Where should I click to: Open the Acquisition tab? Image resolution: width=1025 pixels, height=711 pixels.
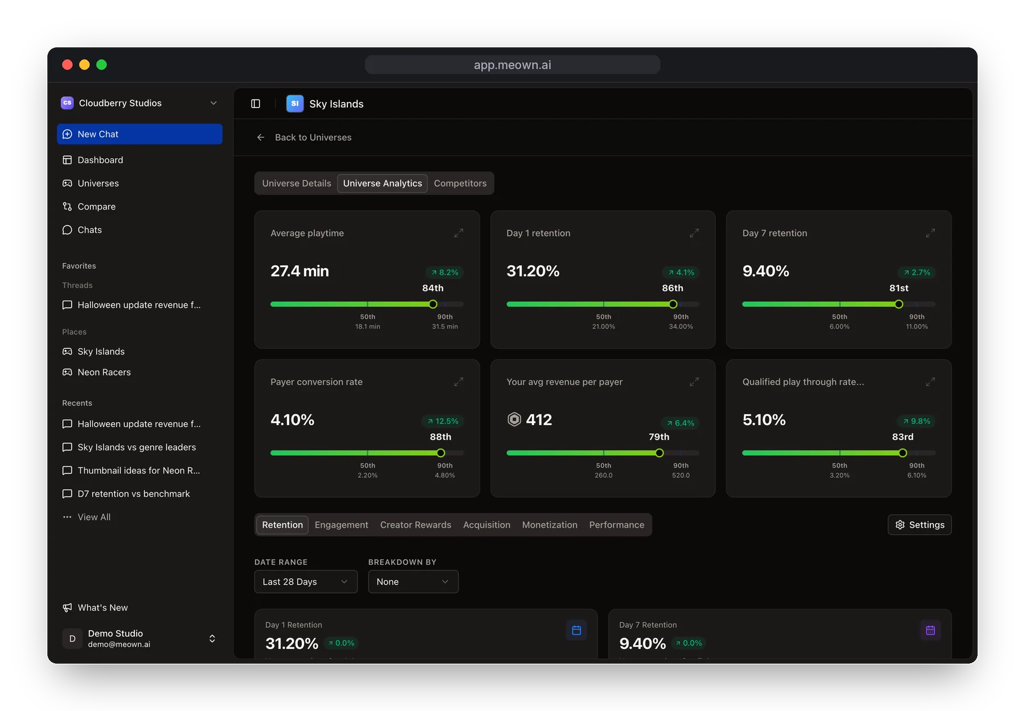point(487,525)
